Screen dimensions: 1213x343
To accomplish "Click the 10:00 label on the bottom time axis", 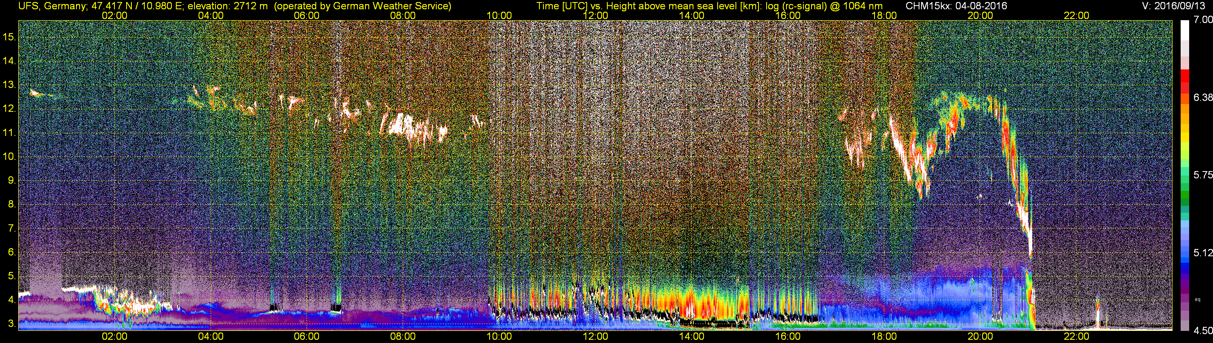I will tap(499, 337).
